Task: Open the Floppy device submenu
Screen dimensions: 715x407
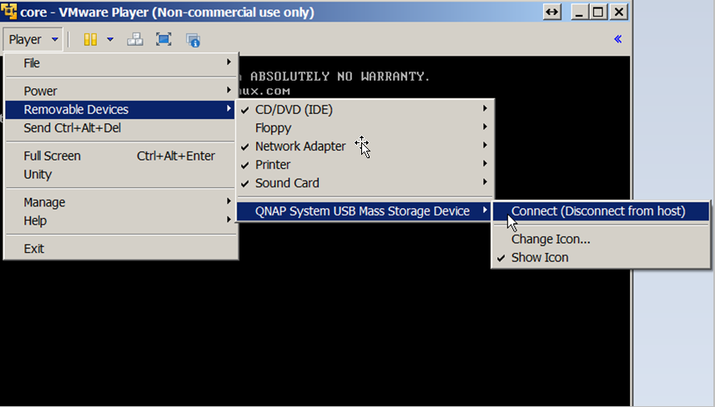Action: [x=365, y=128]
